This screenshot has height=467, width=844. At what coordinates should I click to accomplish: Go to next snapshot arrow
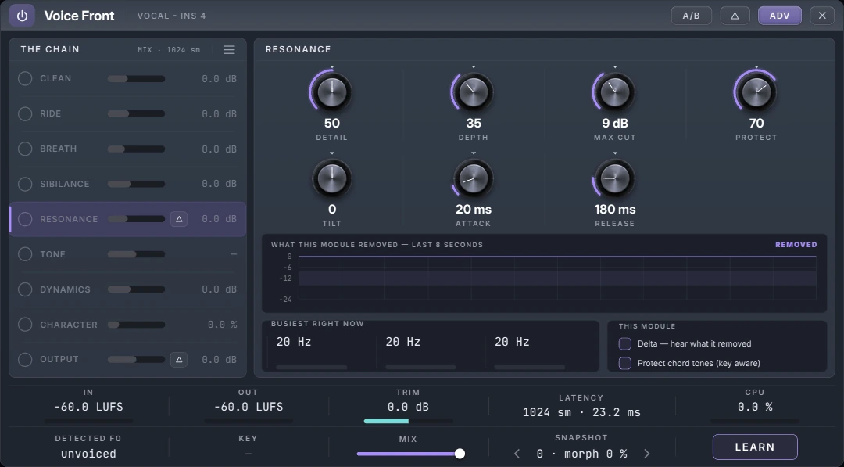[x=646, y=454]
